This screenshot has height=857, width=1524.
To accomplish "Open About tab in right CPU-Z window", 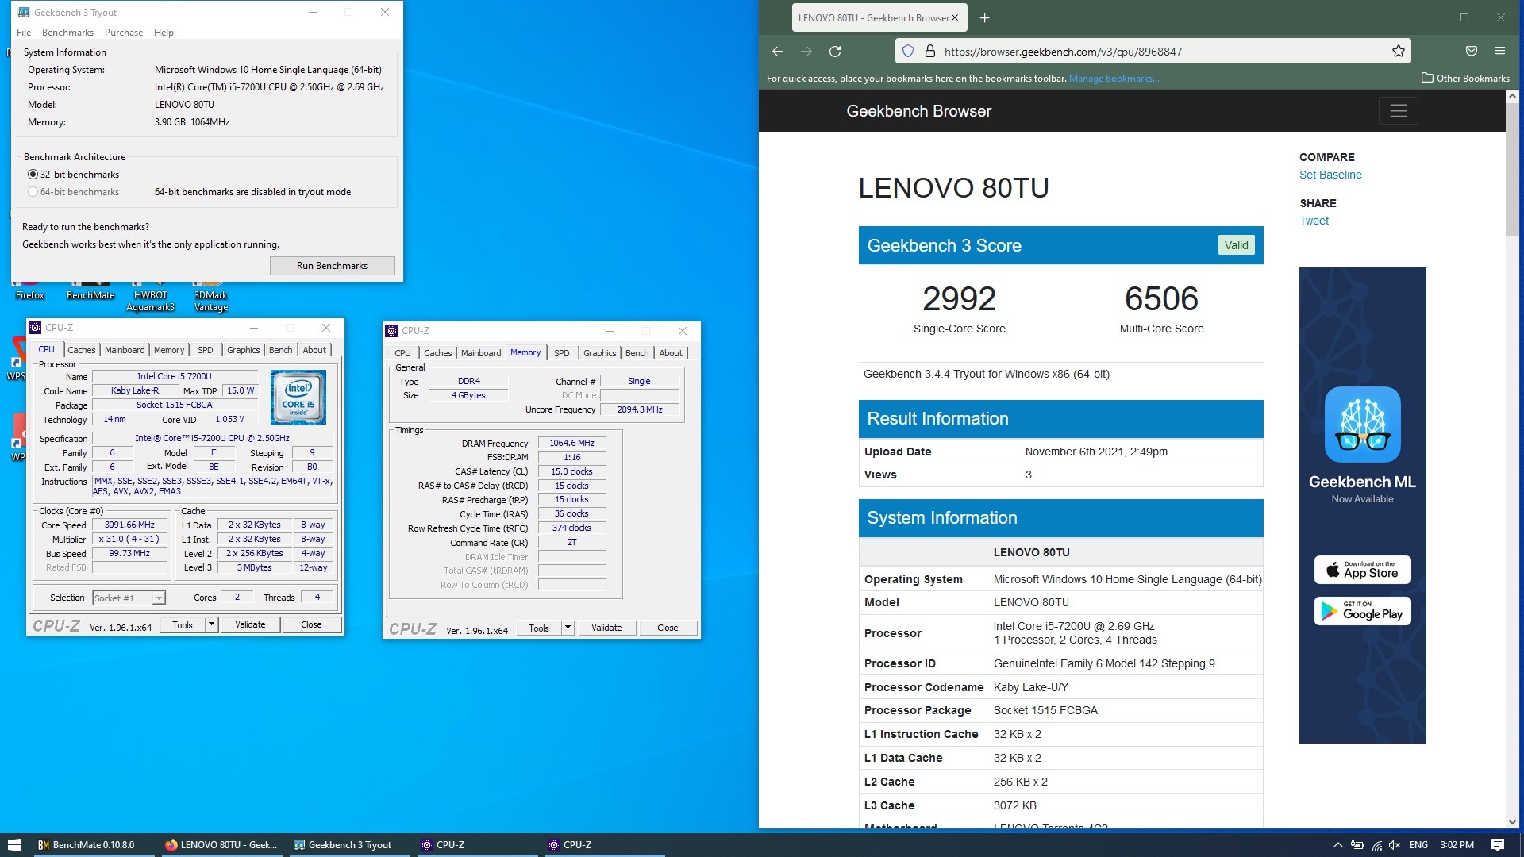I will 670,353.
